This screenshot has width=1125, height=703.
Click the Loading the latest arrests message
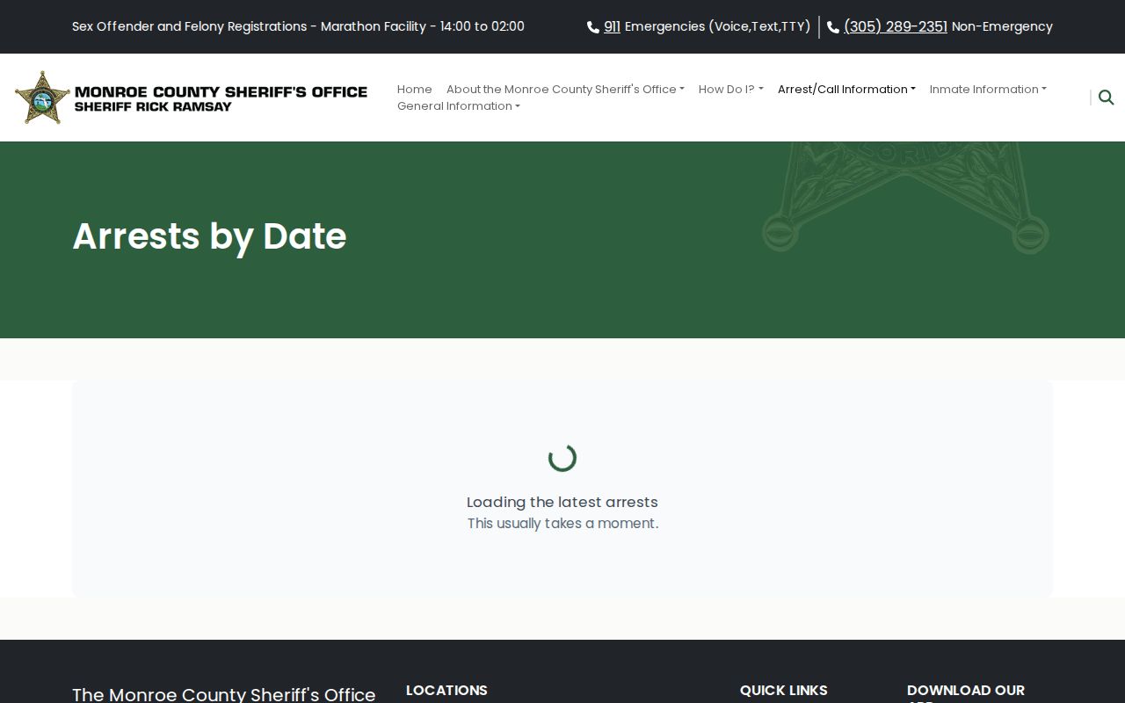(562, 502)
